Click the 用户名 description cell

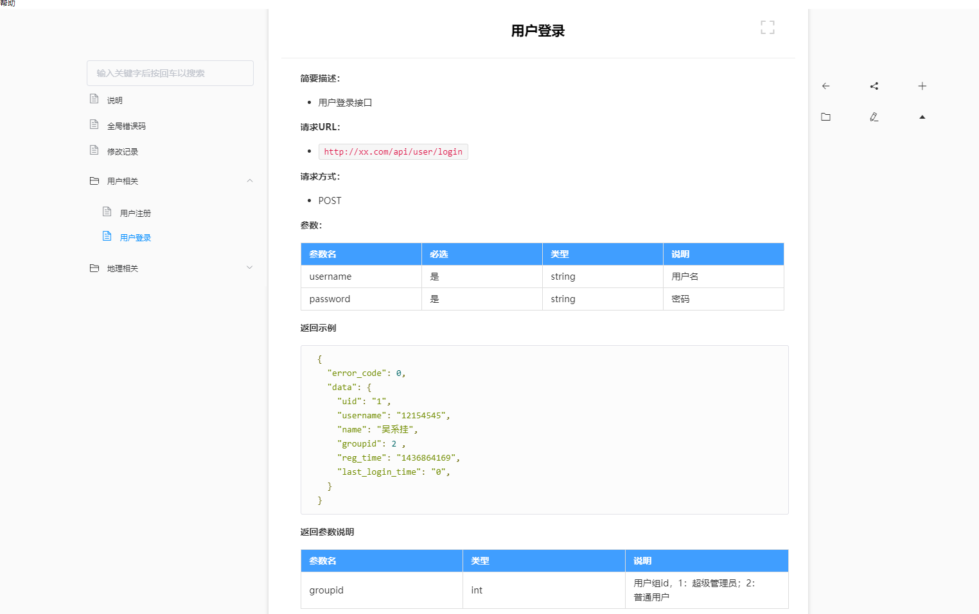pyautogui.click(x=723, y=277)
